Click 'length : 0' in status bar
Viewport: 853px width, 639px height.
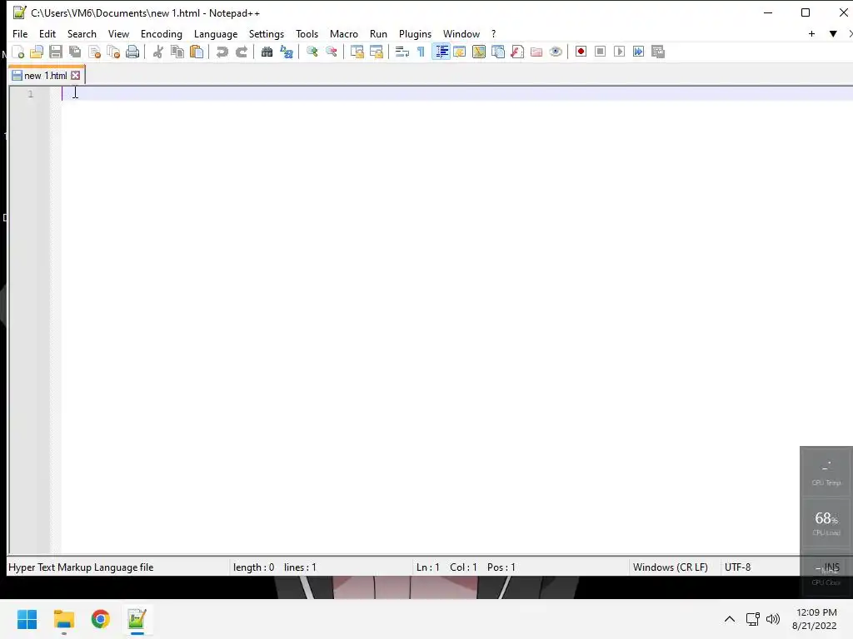tap(253, 567)
